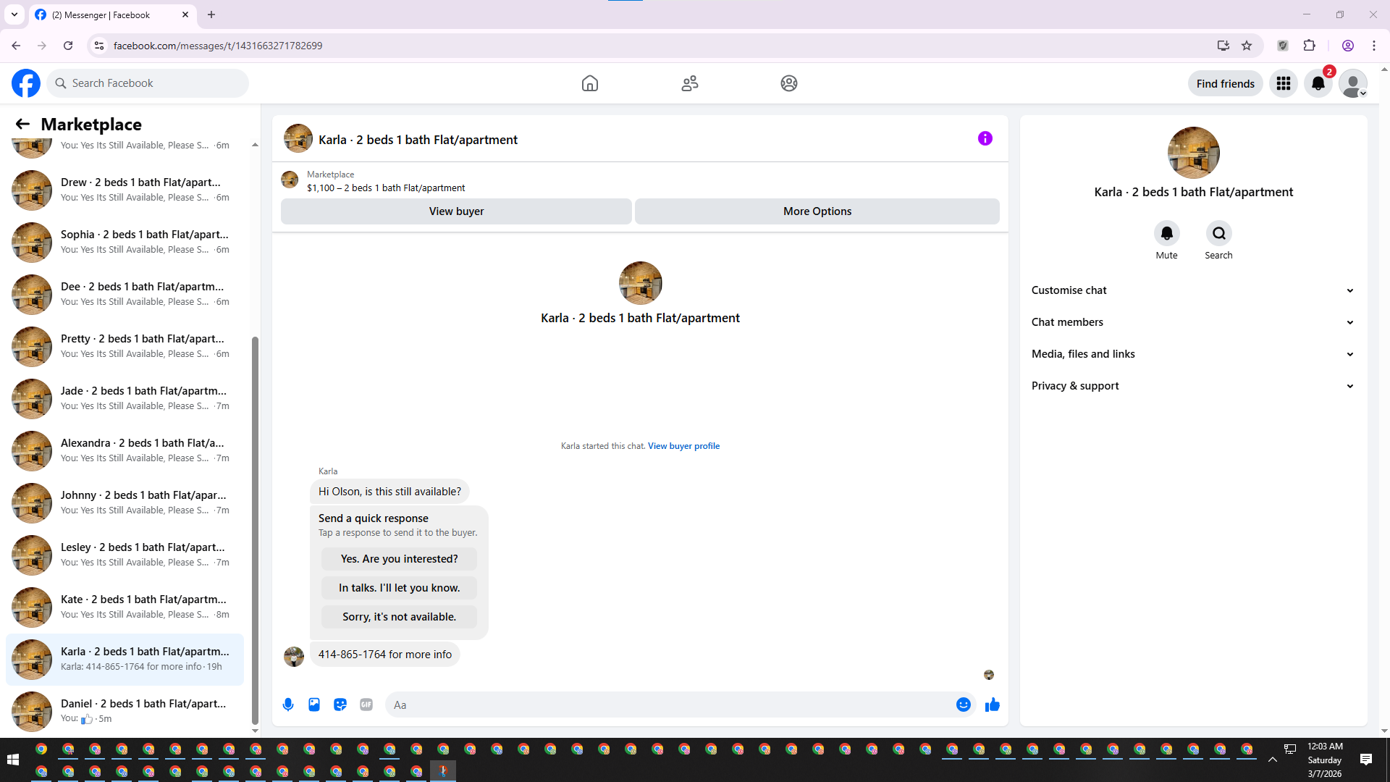This screenshot has width=1390, height=782.
Task: Open the sticker picker icon
Action: pyautogui.click(x=340, y=705)
